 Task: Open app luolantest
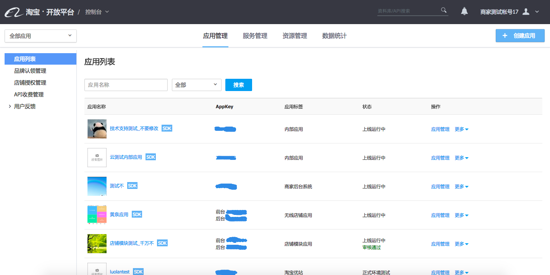[x=120, y=272]
